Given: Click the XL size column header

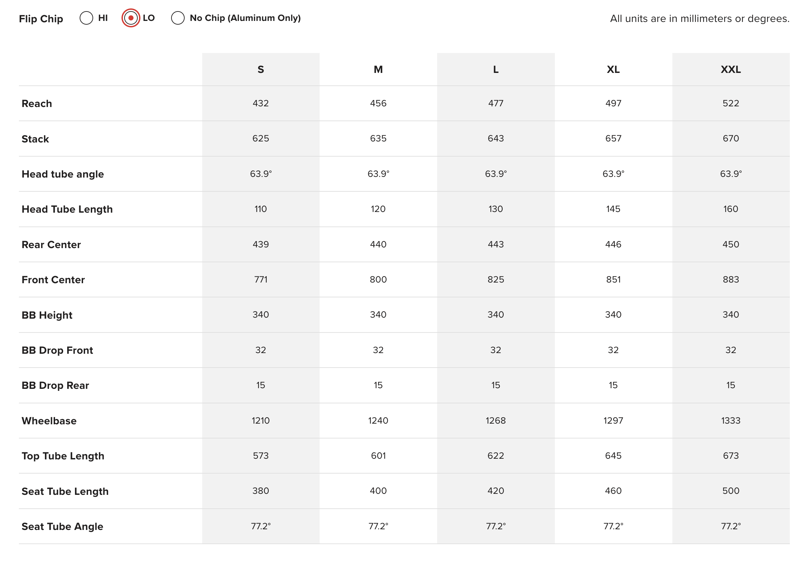Looking at the screenshot, I should (x=613, y=69).
